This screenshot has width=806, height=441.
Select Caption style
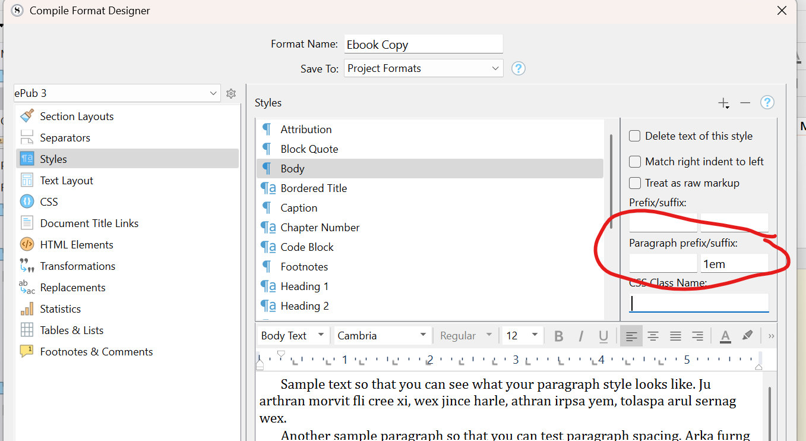430,208
